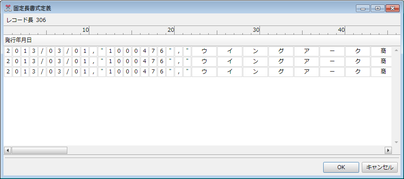Click the OK button
Viewport: 404px width, 179px height.
coord(341,167)
